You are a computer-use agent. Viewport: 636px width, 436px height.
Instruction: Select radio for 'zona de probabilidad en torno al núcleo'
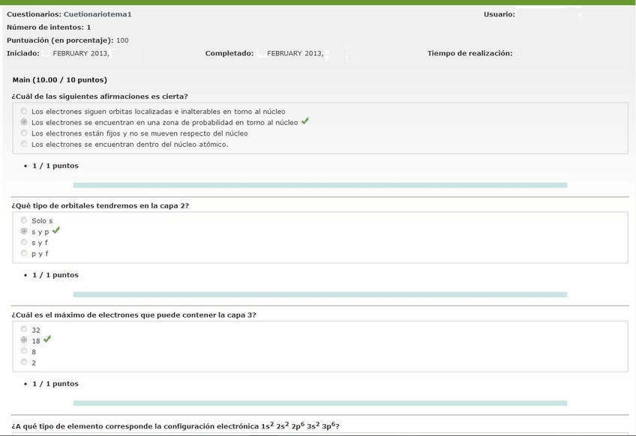pyautogui.click(x=24, y=122)
